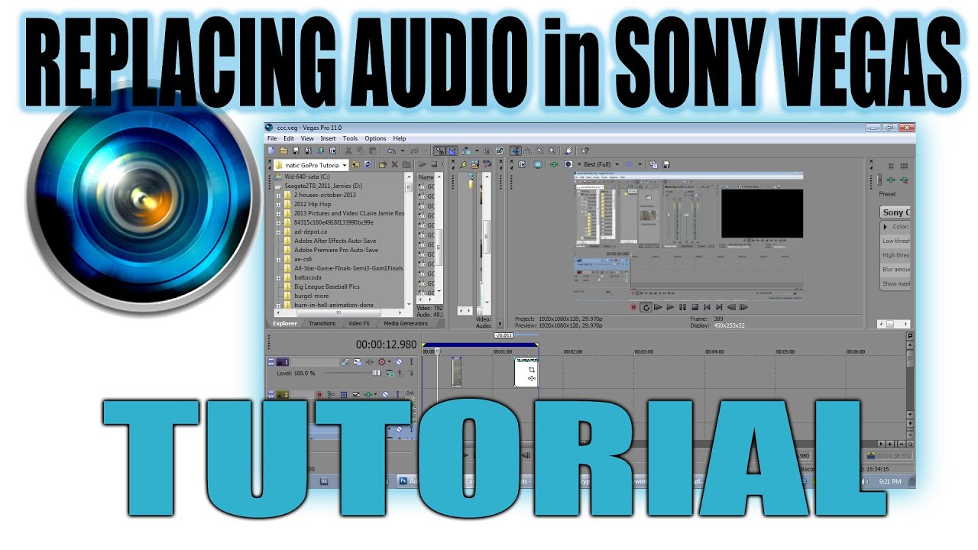Click the Up One Level folder icon
The height and width of the screenshot is (550, 978).
tap(355, 165)
